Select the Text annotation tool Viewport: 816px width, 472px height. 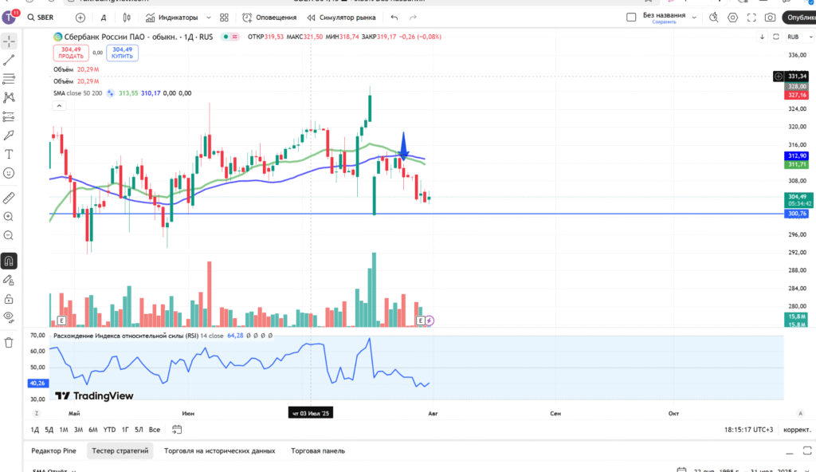coord(9,154)
